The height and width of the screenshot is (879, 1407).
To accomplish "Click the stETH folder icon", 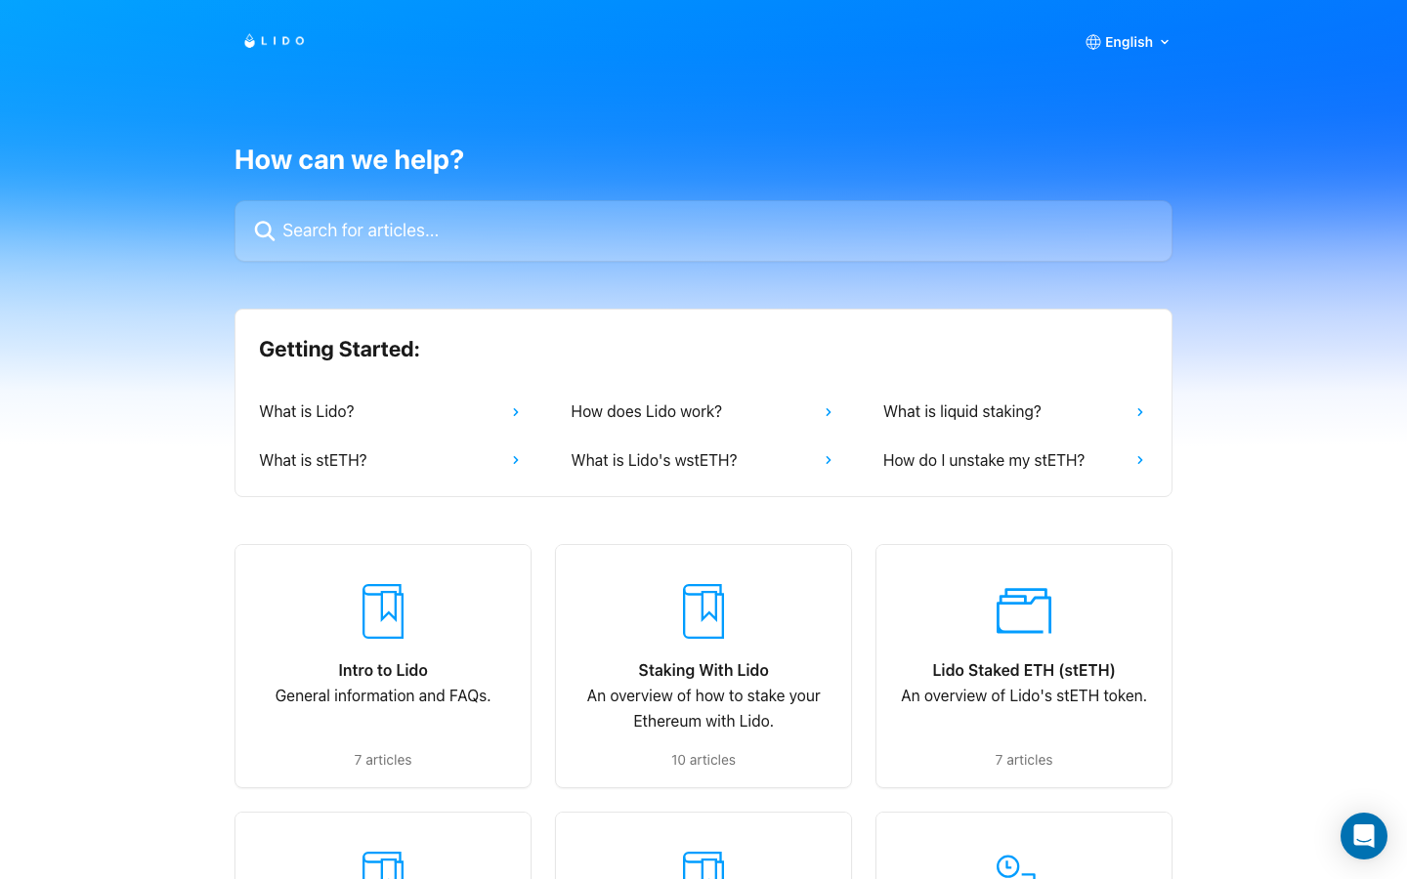I will (1023, 609).
